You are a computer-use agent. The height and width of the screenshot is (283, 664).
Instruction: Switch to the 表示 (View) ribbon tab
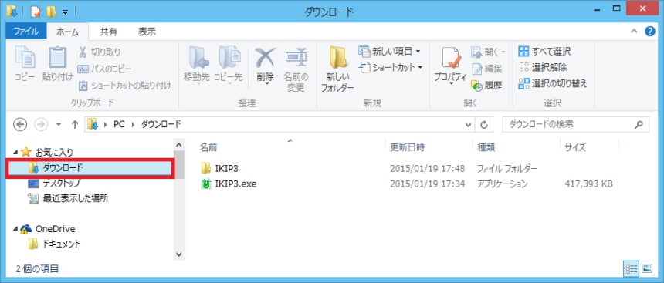coord(147,32)
